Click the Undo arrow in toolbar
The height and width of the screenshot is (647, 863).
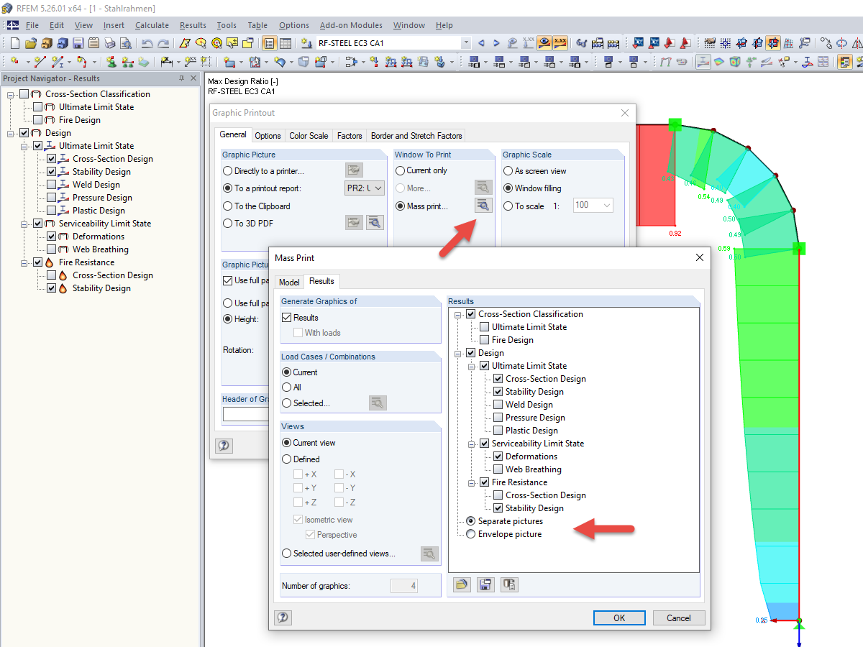click(x=147, y=43)
